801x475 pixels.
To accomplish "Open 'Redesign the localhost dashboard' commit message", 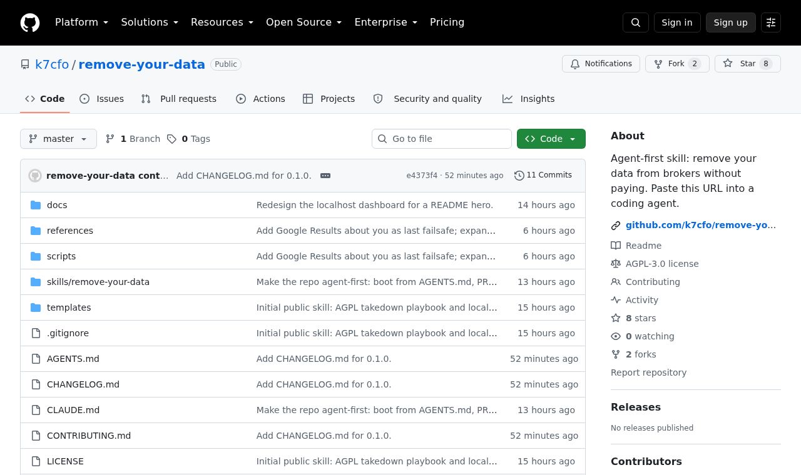I will 375,205.
